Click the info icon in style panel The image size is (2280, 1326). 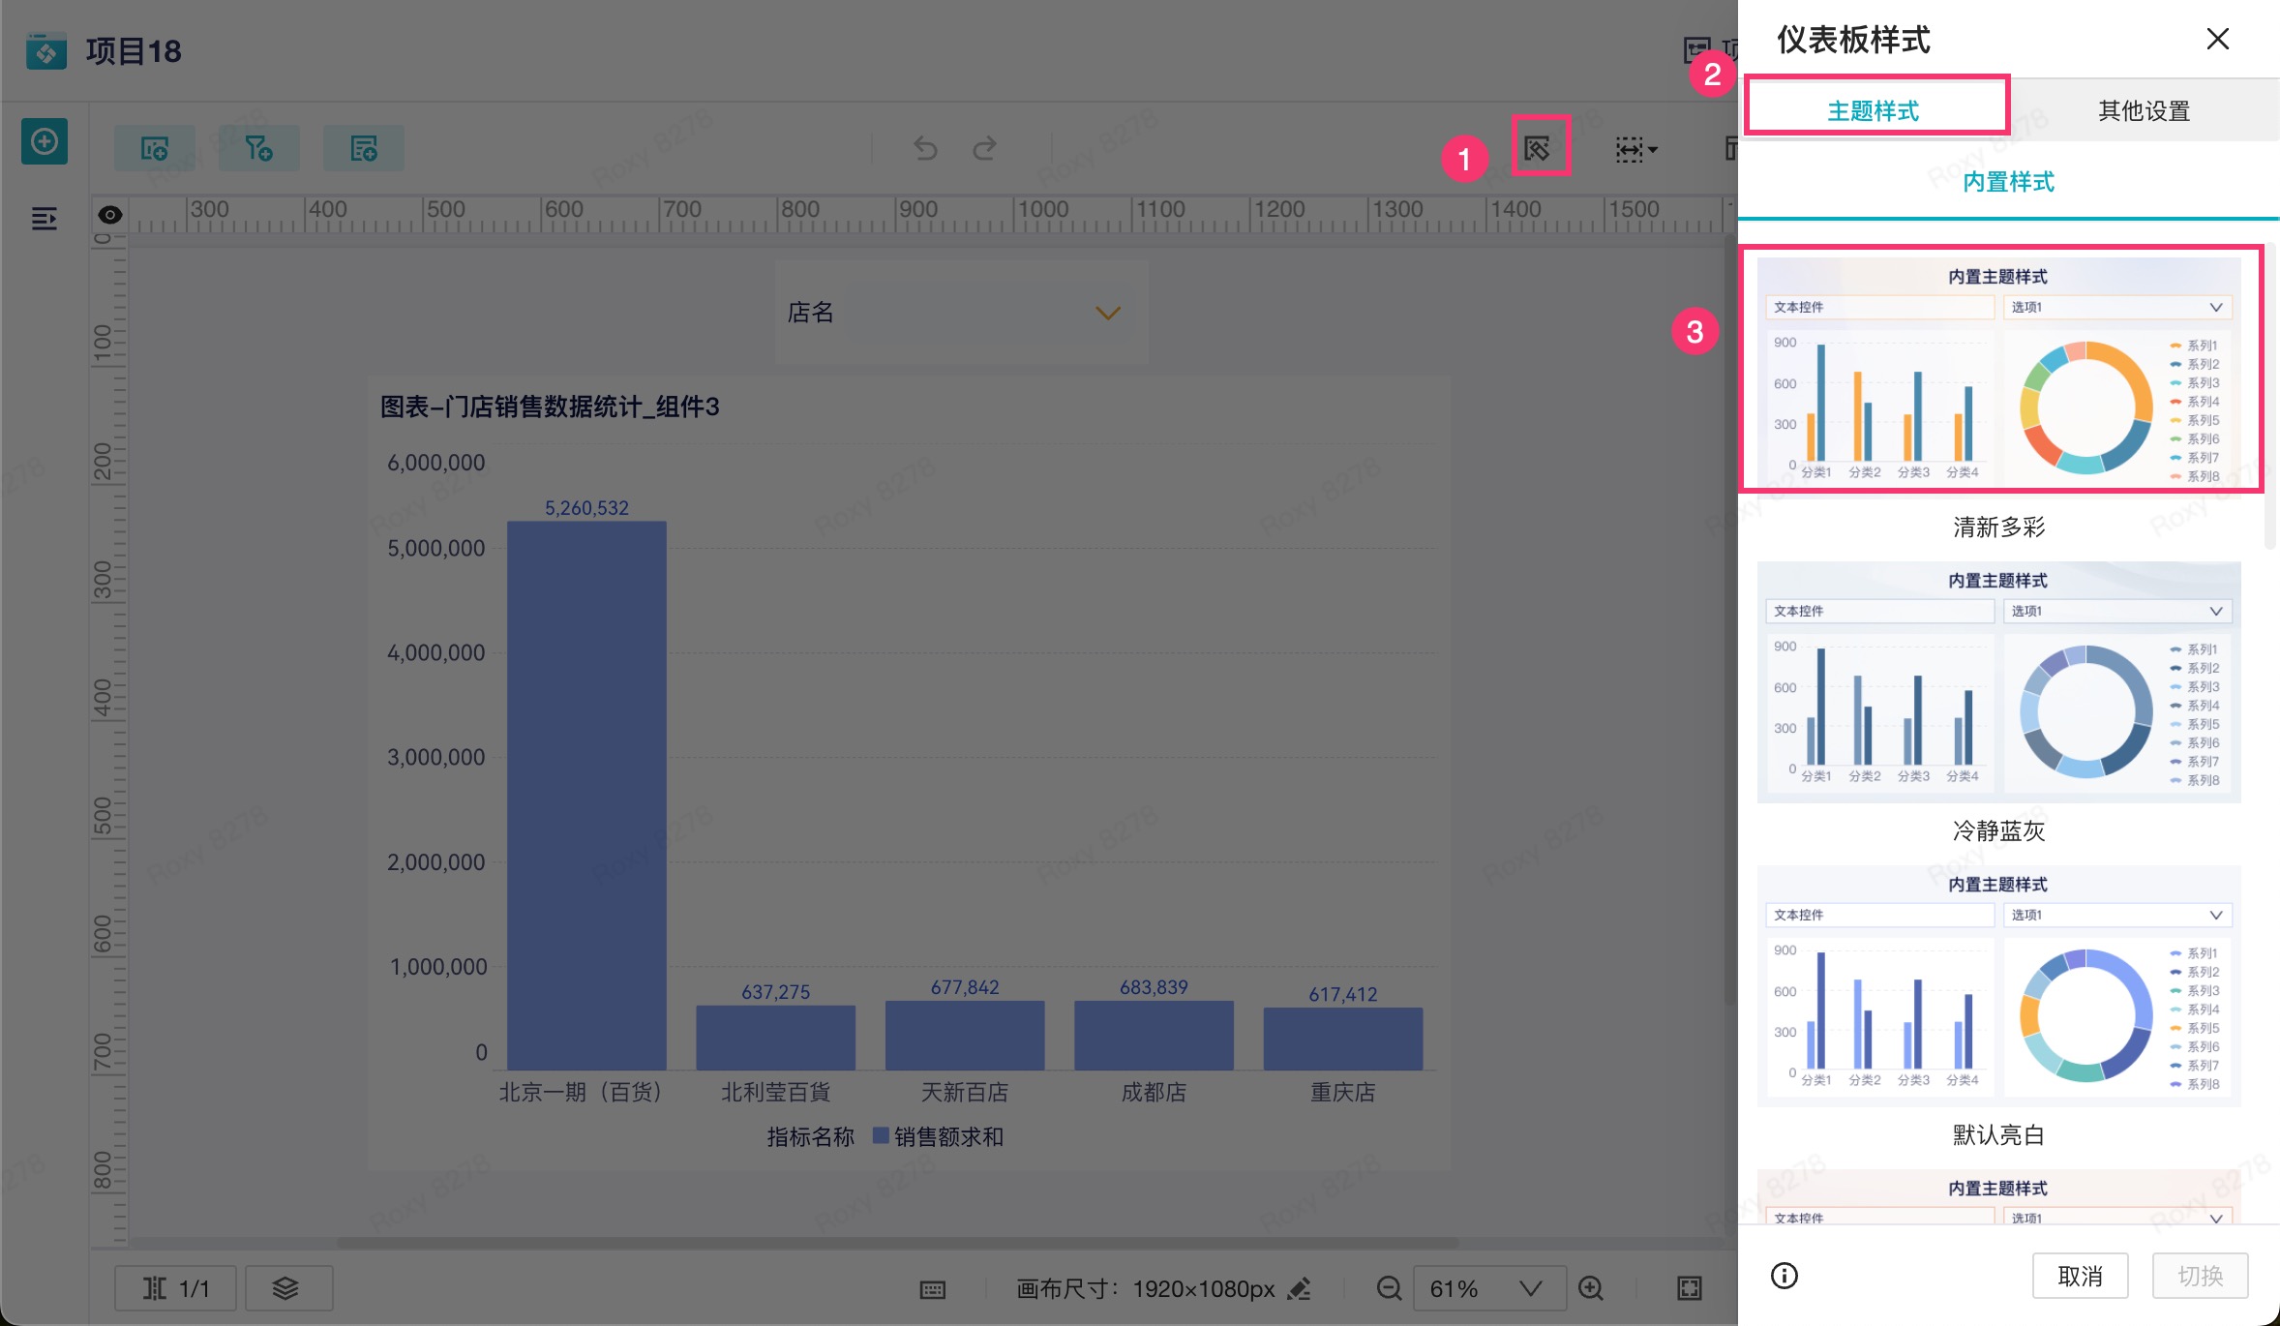pos(1784,1276)
